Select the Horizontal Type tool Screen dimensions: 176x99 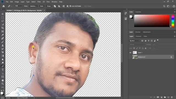[x=2, y=70]
